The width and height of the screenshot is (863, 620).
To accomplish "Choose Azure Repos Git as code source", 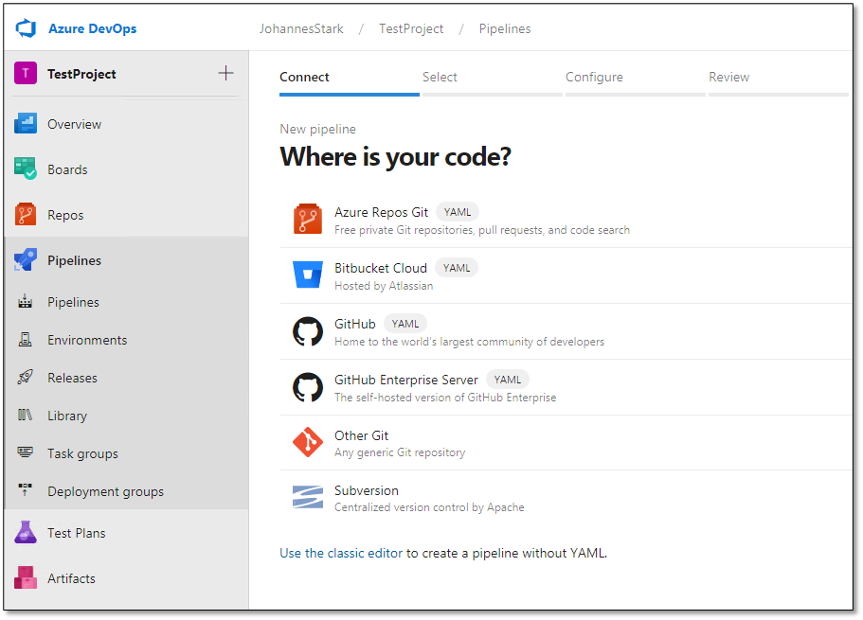I will point(566,220).
